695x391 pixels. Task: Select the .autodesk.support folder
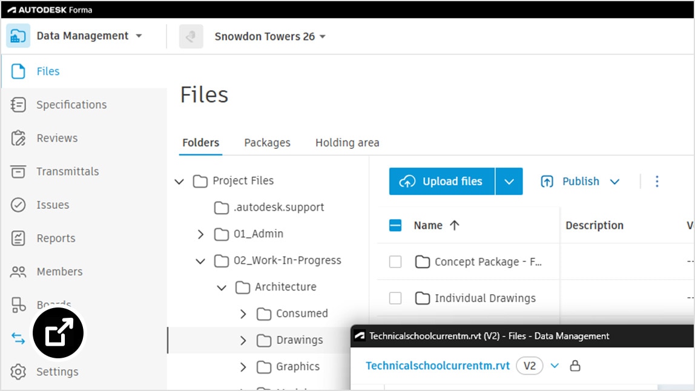coord(279,207)
